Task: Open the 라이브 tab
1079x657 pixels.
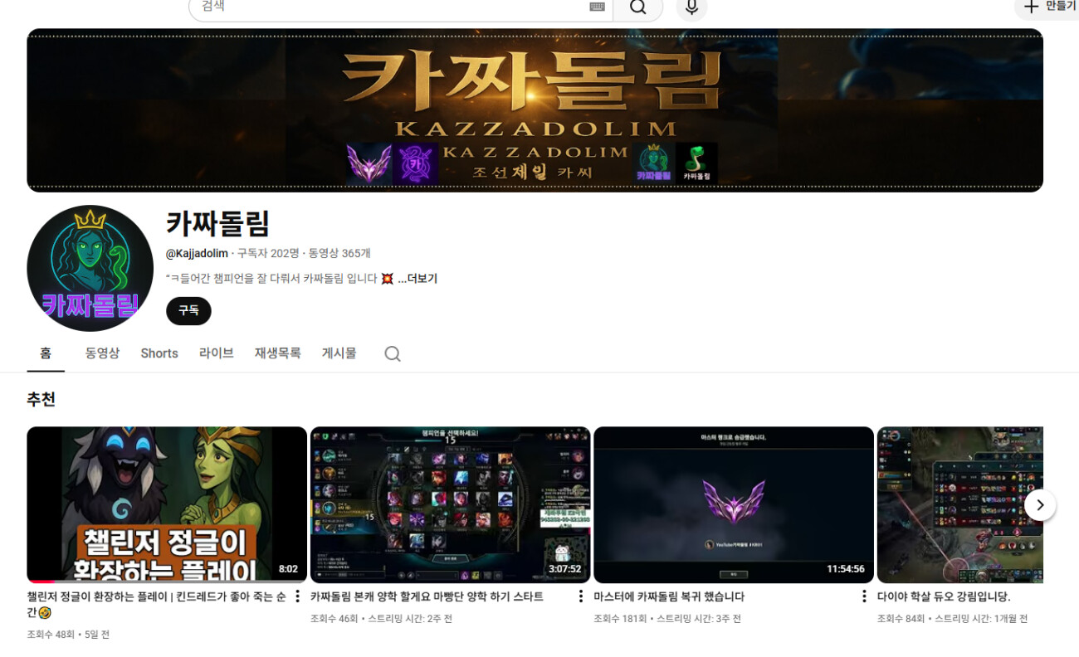Action: point(216,353)
